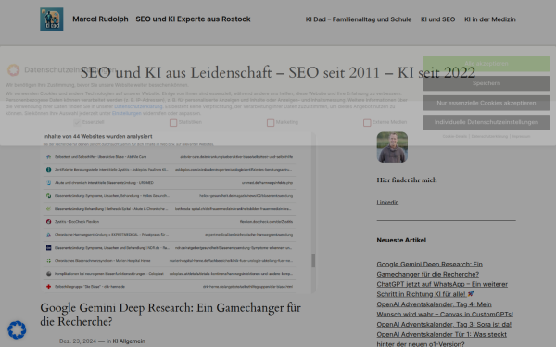This screenshot has width=556, height=347.
Task: Enable the Marketing checkbox
Action: tap(271, 122)
